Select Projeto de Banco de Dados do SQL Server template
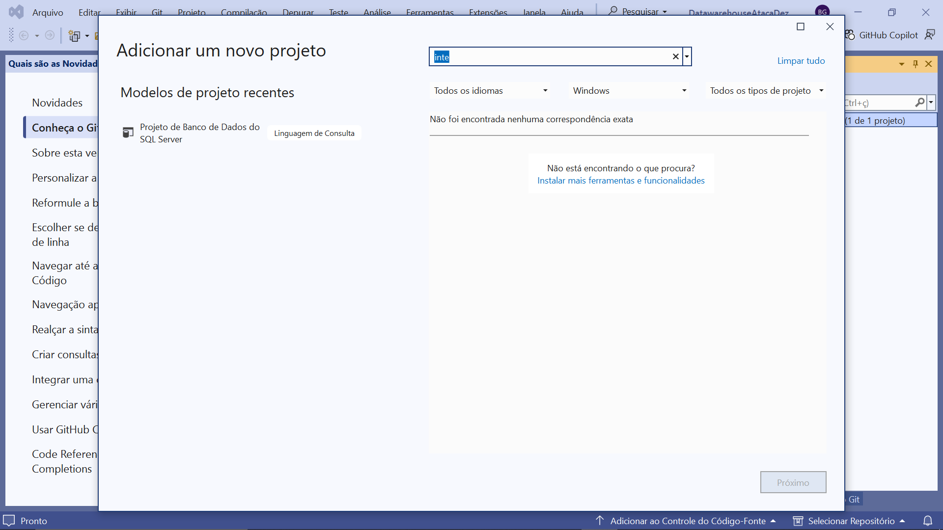943x530 pixels. click(x=241, y=133)
